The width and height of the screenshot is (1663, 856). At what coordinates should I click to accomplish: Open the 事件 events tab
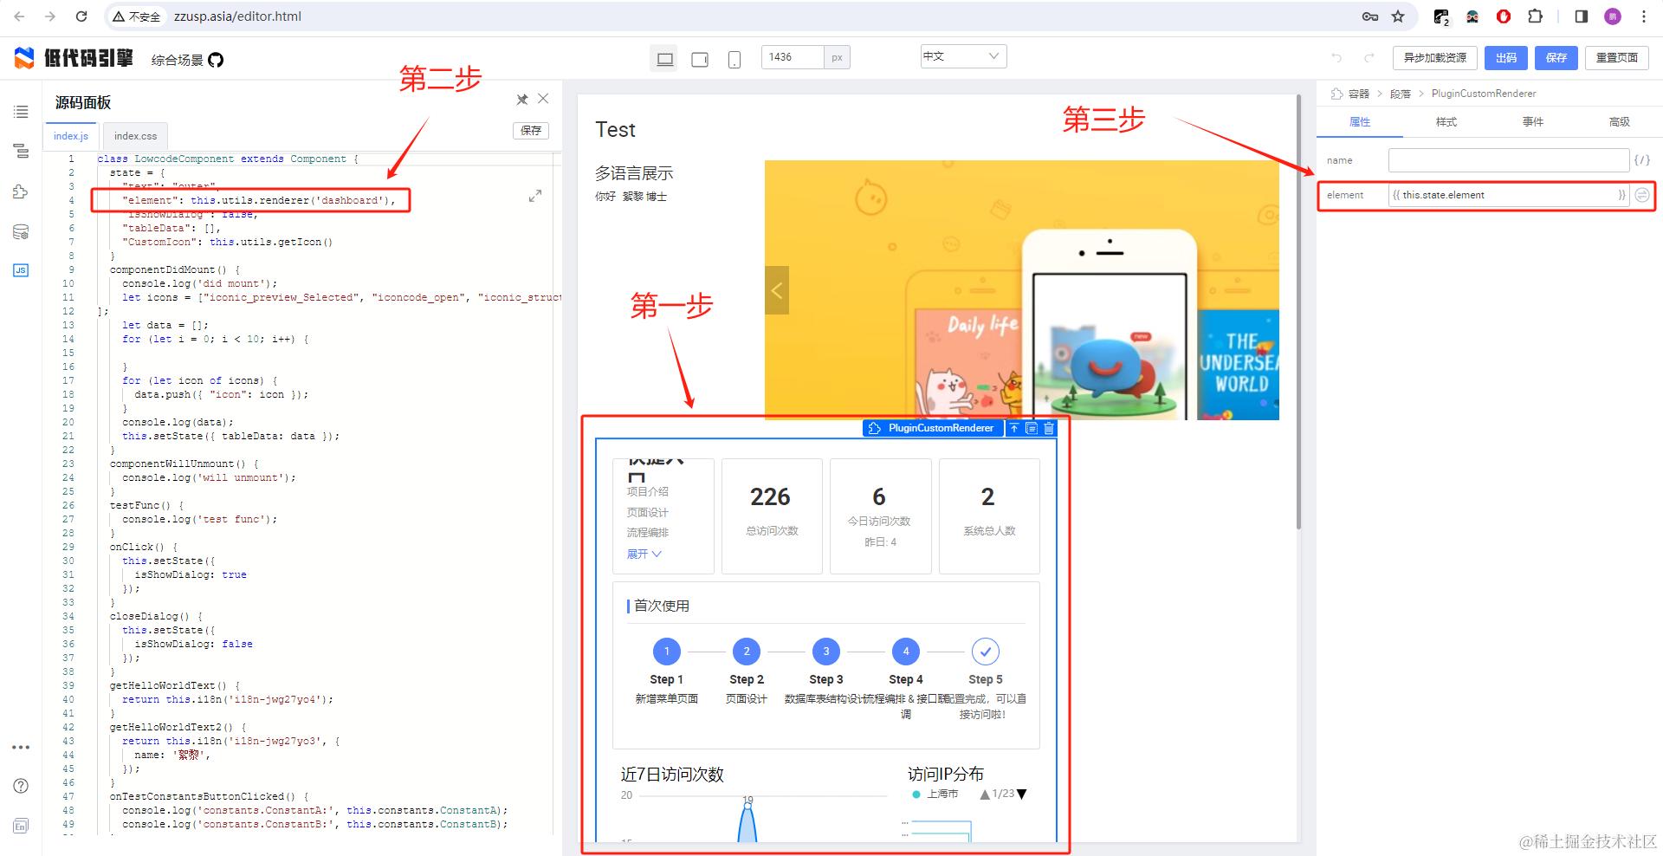pos(1533,122)
